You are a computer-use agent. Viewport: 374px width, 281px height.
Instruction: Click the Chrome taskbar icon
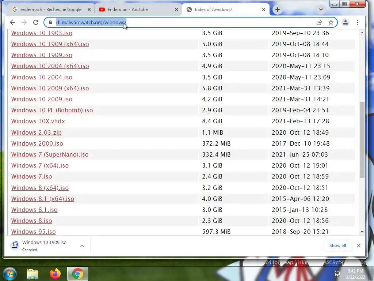(x=78, y=274)
